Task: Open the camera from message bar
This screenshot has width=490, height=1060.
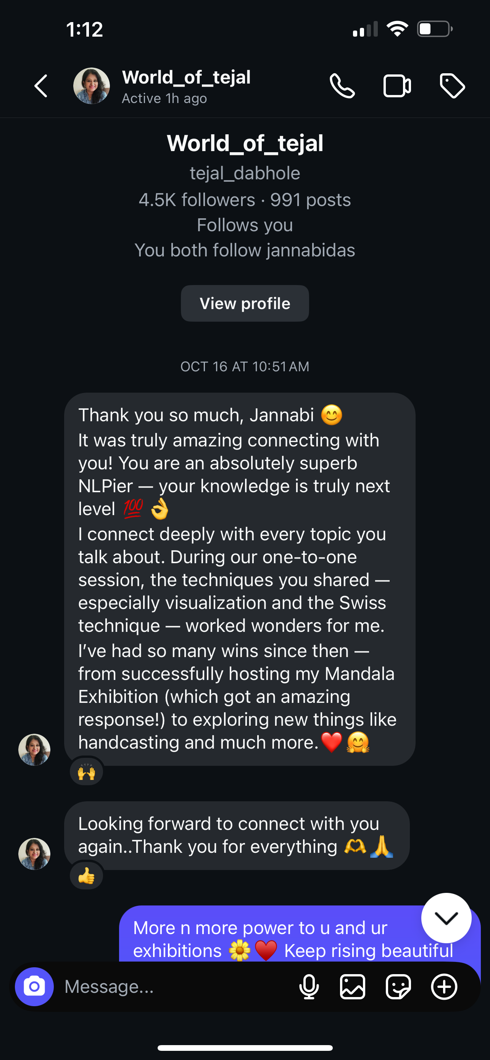Action: click(x=34, y=986)
